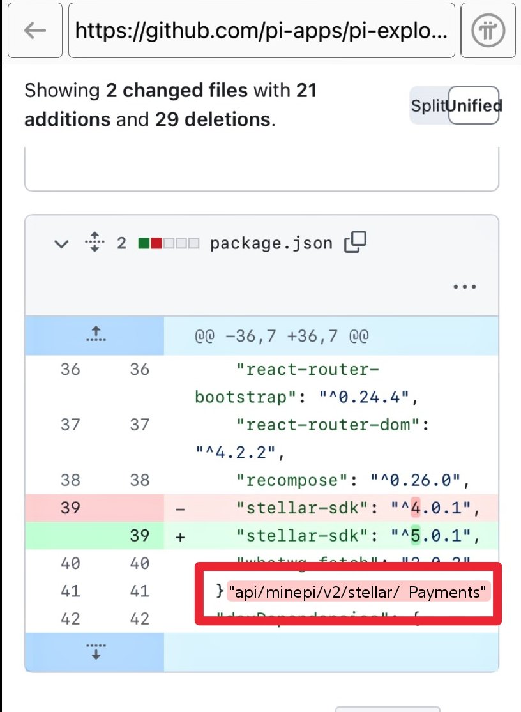521x712 pixels.
Task: Click the diff stat colored squares
Action: 169,243
